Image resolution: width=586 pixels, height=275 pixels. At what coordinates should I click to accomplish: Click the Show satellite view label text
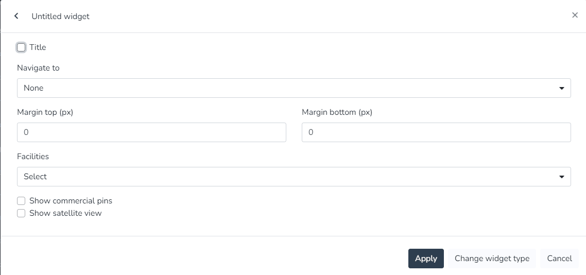[65, 213]
